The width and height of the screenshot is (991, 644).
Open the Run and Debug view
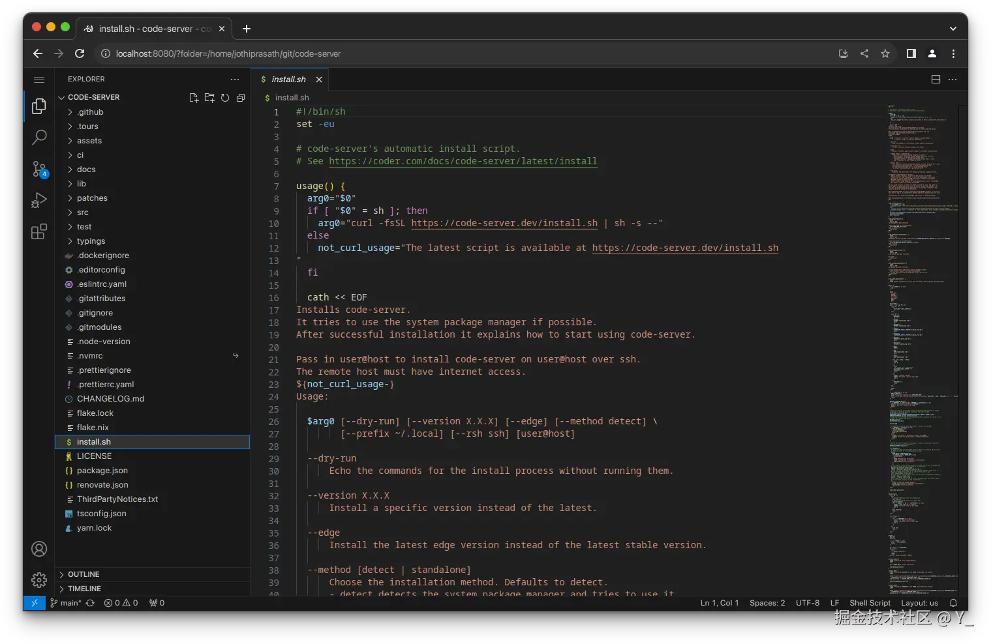tap(38, 200)
